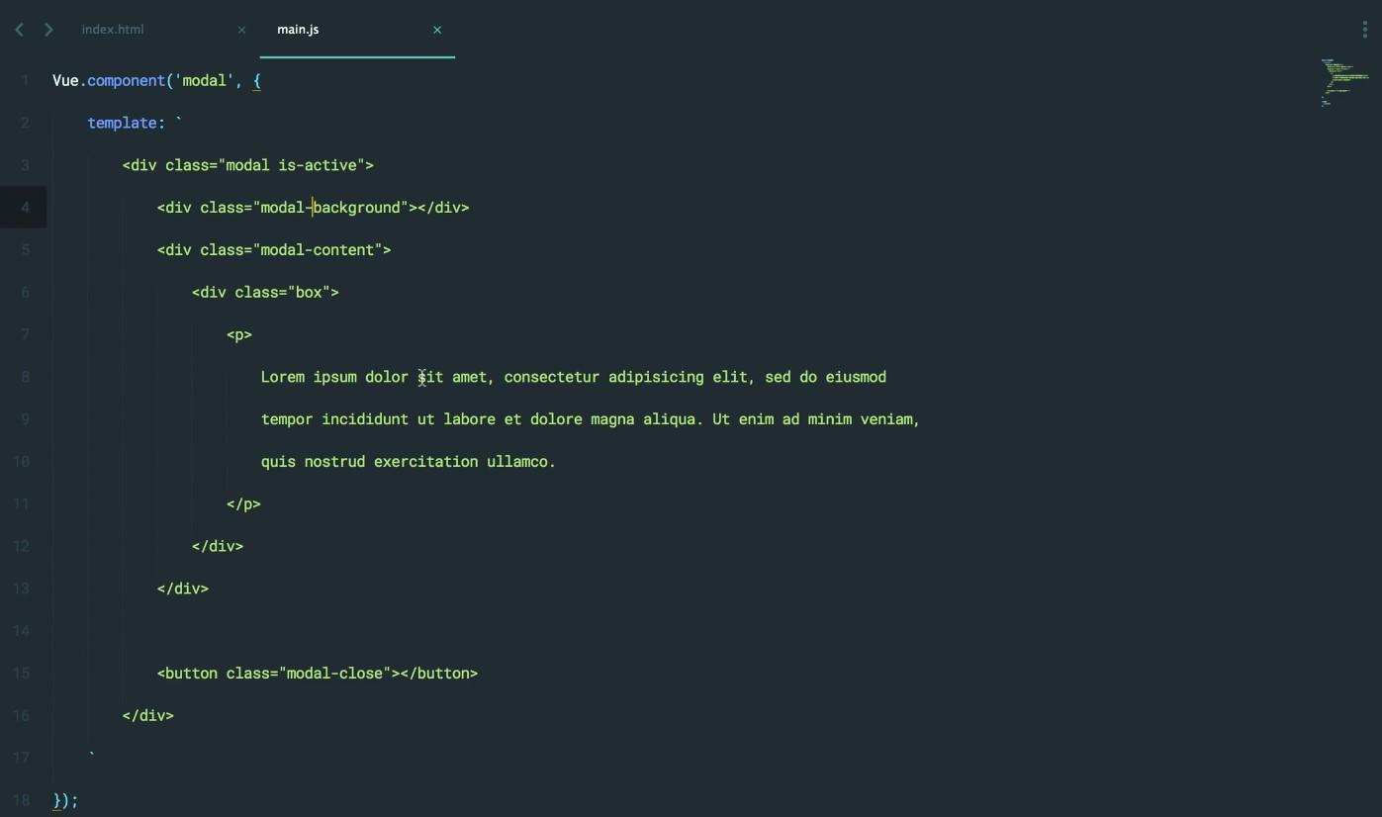The height and width of the screenshot is (817, 1382).
Task: Click line number 15 in the gutter
Action: pos(22,674)
